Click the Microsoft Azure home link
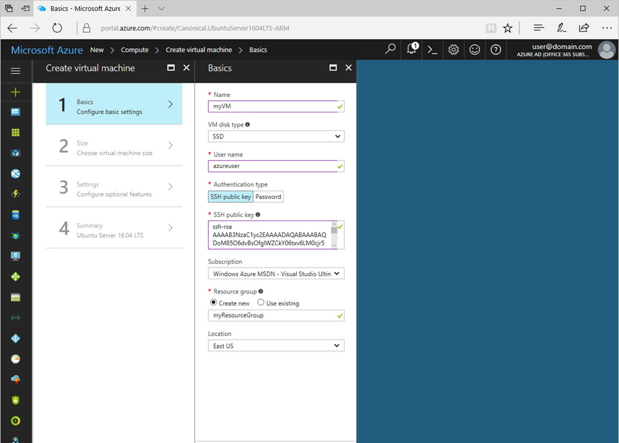Image resolution: width=619 pixels, height=443 pixels. coord(47,50)
